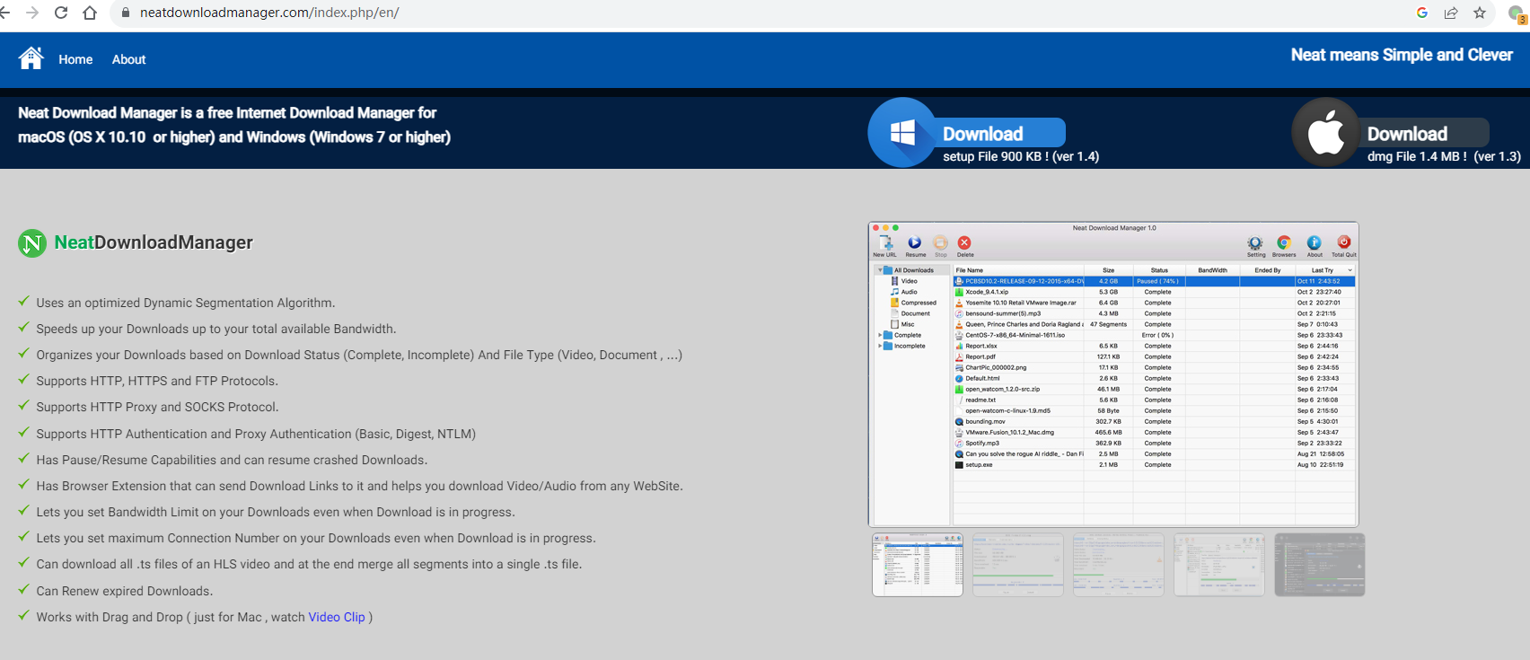Select the Xcode_9.4.1.xip row
The height and width of the screenshot is (660, 1530).
tap(1154, 292)
